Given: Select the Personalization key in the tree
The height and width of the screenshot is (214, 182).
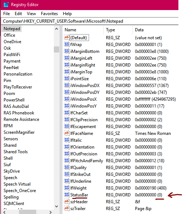Looking at the screenshot, I should [18, 74].
